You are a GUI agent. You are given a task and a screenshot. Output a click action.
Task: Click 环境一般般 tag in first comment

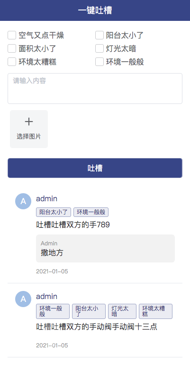tap(91, 212)
